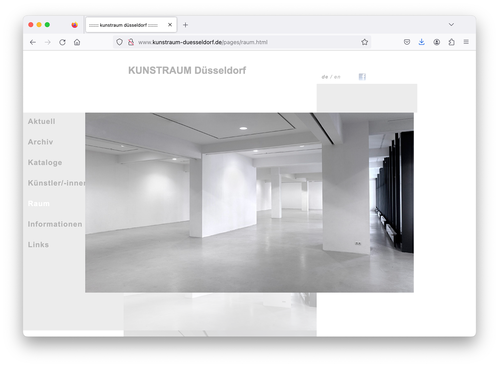
Task: Expand the list all tabs chevron
Action: tap(451, 25)
